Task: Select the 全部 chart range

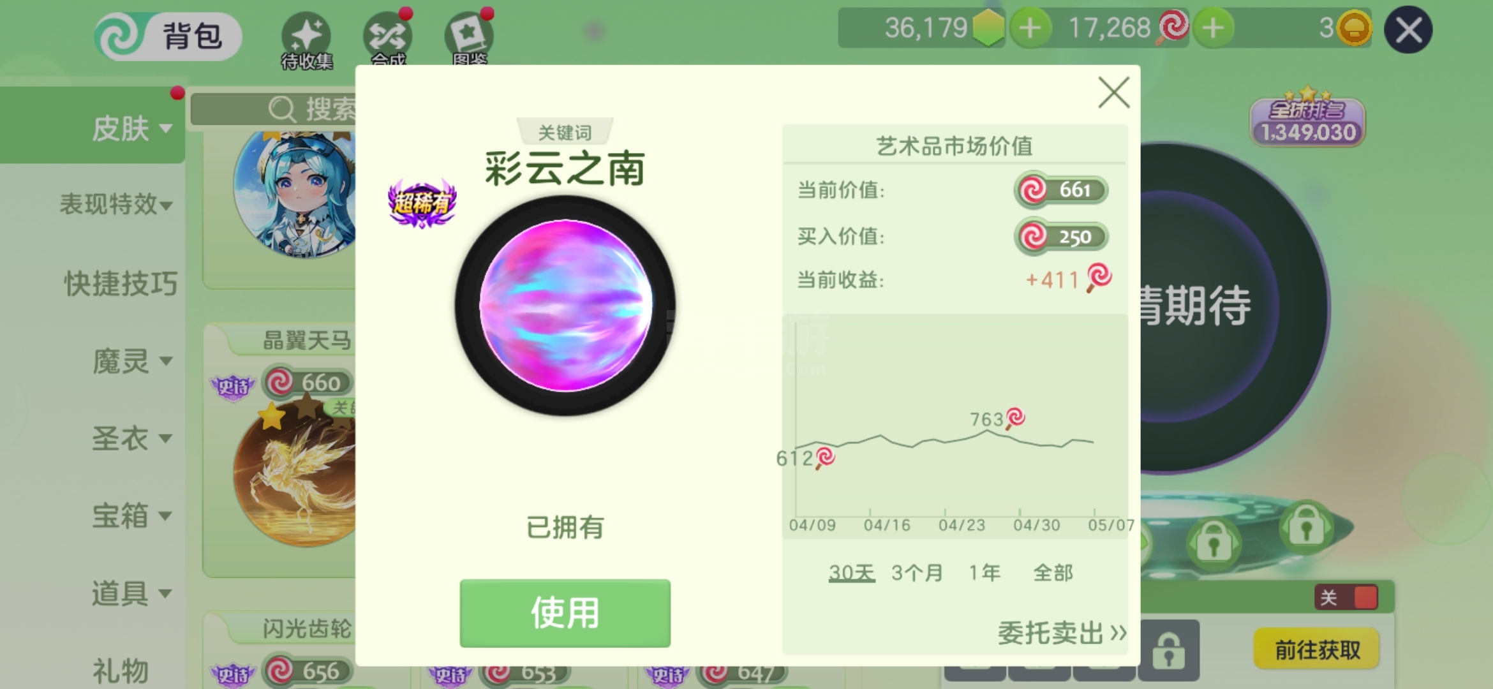Action: [1053, 572]
